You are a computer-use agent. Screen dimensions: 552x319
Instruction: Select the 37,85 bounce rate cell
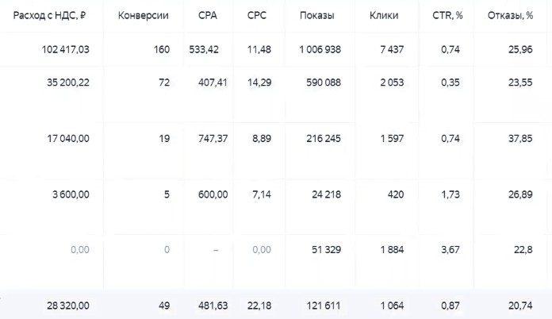[519, 137]
